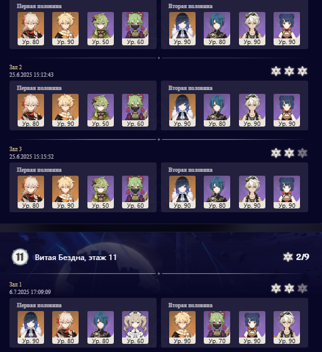322x352 pixels.
Task: Click Зал 3 timestamp 25.6.2025 15:15:52
Action: [x=31, y=156]
